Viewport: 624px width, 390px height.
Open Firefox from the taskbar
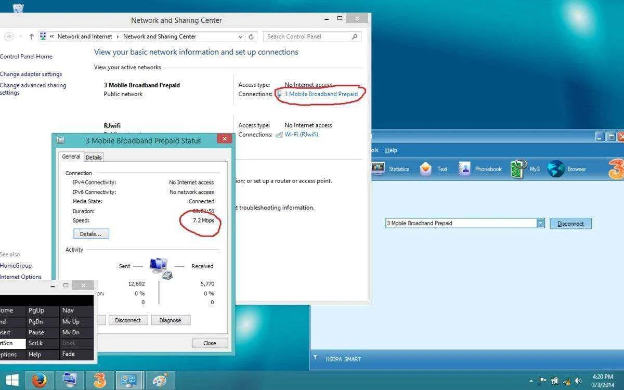pyautogui.click(x=39, y=380)
